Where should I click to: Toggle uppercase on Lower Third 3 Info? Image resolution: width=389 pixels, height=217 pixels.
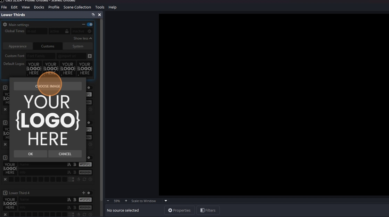pyautogui.click(x=69, y=172)
